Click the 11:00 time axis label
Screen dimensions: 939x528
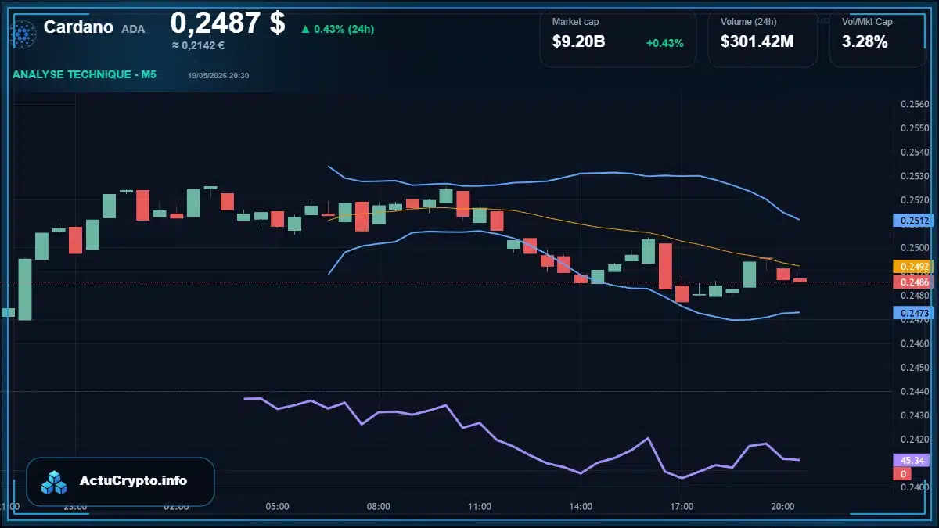point(480,506)
